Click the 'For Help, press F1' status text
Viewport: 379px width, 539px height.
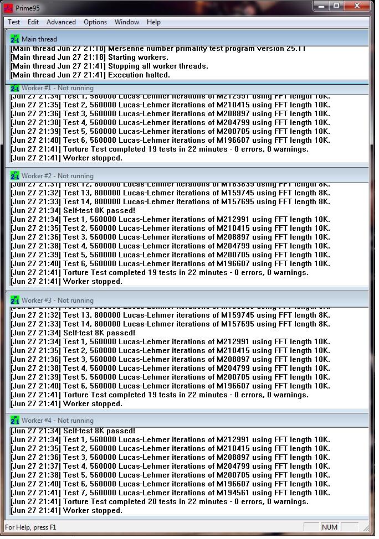coord(30,527)
